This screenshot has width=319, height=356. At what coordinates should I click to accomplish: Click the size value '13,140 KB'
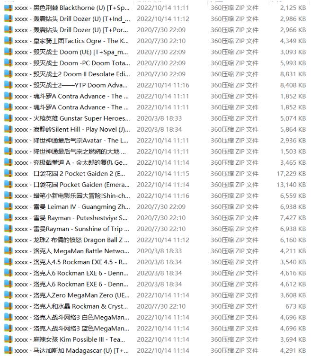291,185
